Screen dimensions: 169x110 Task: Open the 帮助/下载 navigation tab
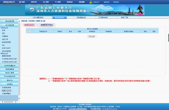(124, 17)
